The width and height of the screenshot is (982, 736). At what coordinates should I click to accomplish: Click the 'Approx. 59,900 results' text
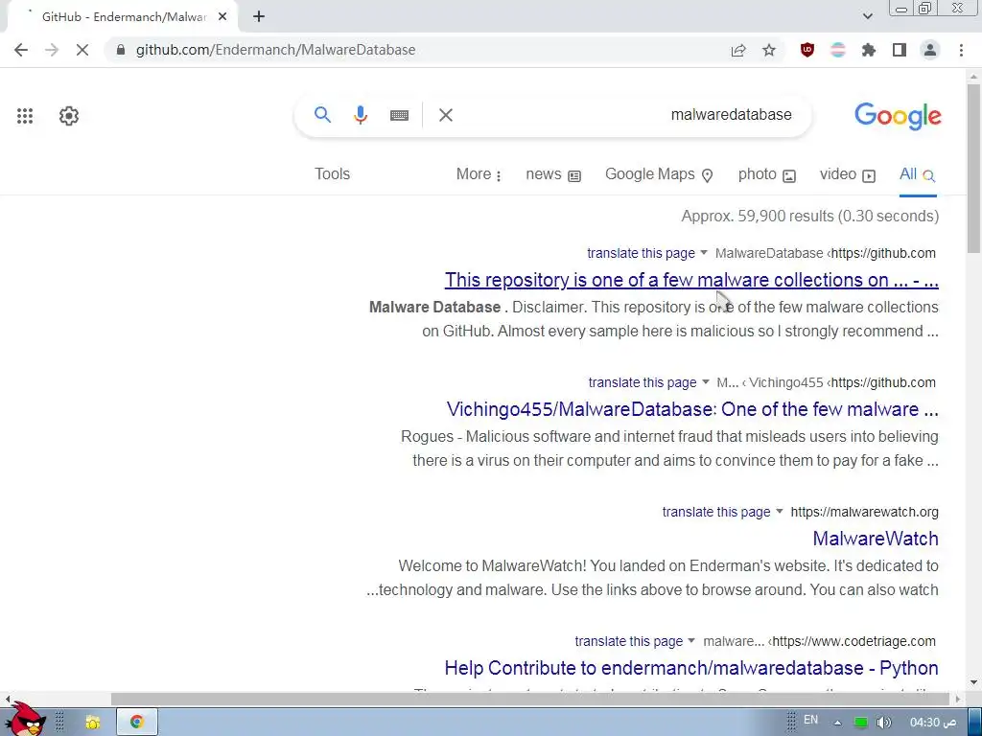tap(809, 216)
